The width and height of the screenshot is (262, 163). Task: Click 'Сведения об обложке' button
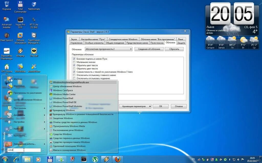[x=149, y=49]
